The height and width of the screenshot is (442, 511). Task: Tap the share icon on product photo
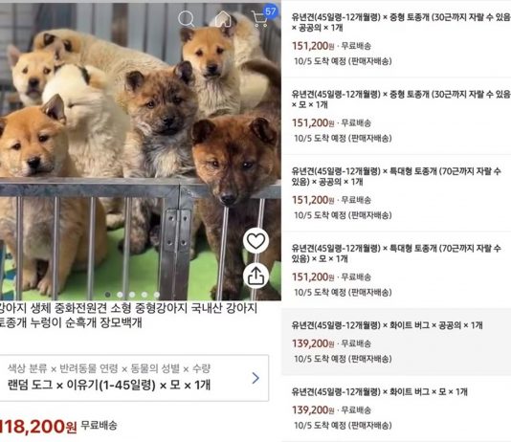[x=255, y=276]
